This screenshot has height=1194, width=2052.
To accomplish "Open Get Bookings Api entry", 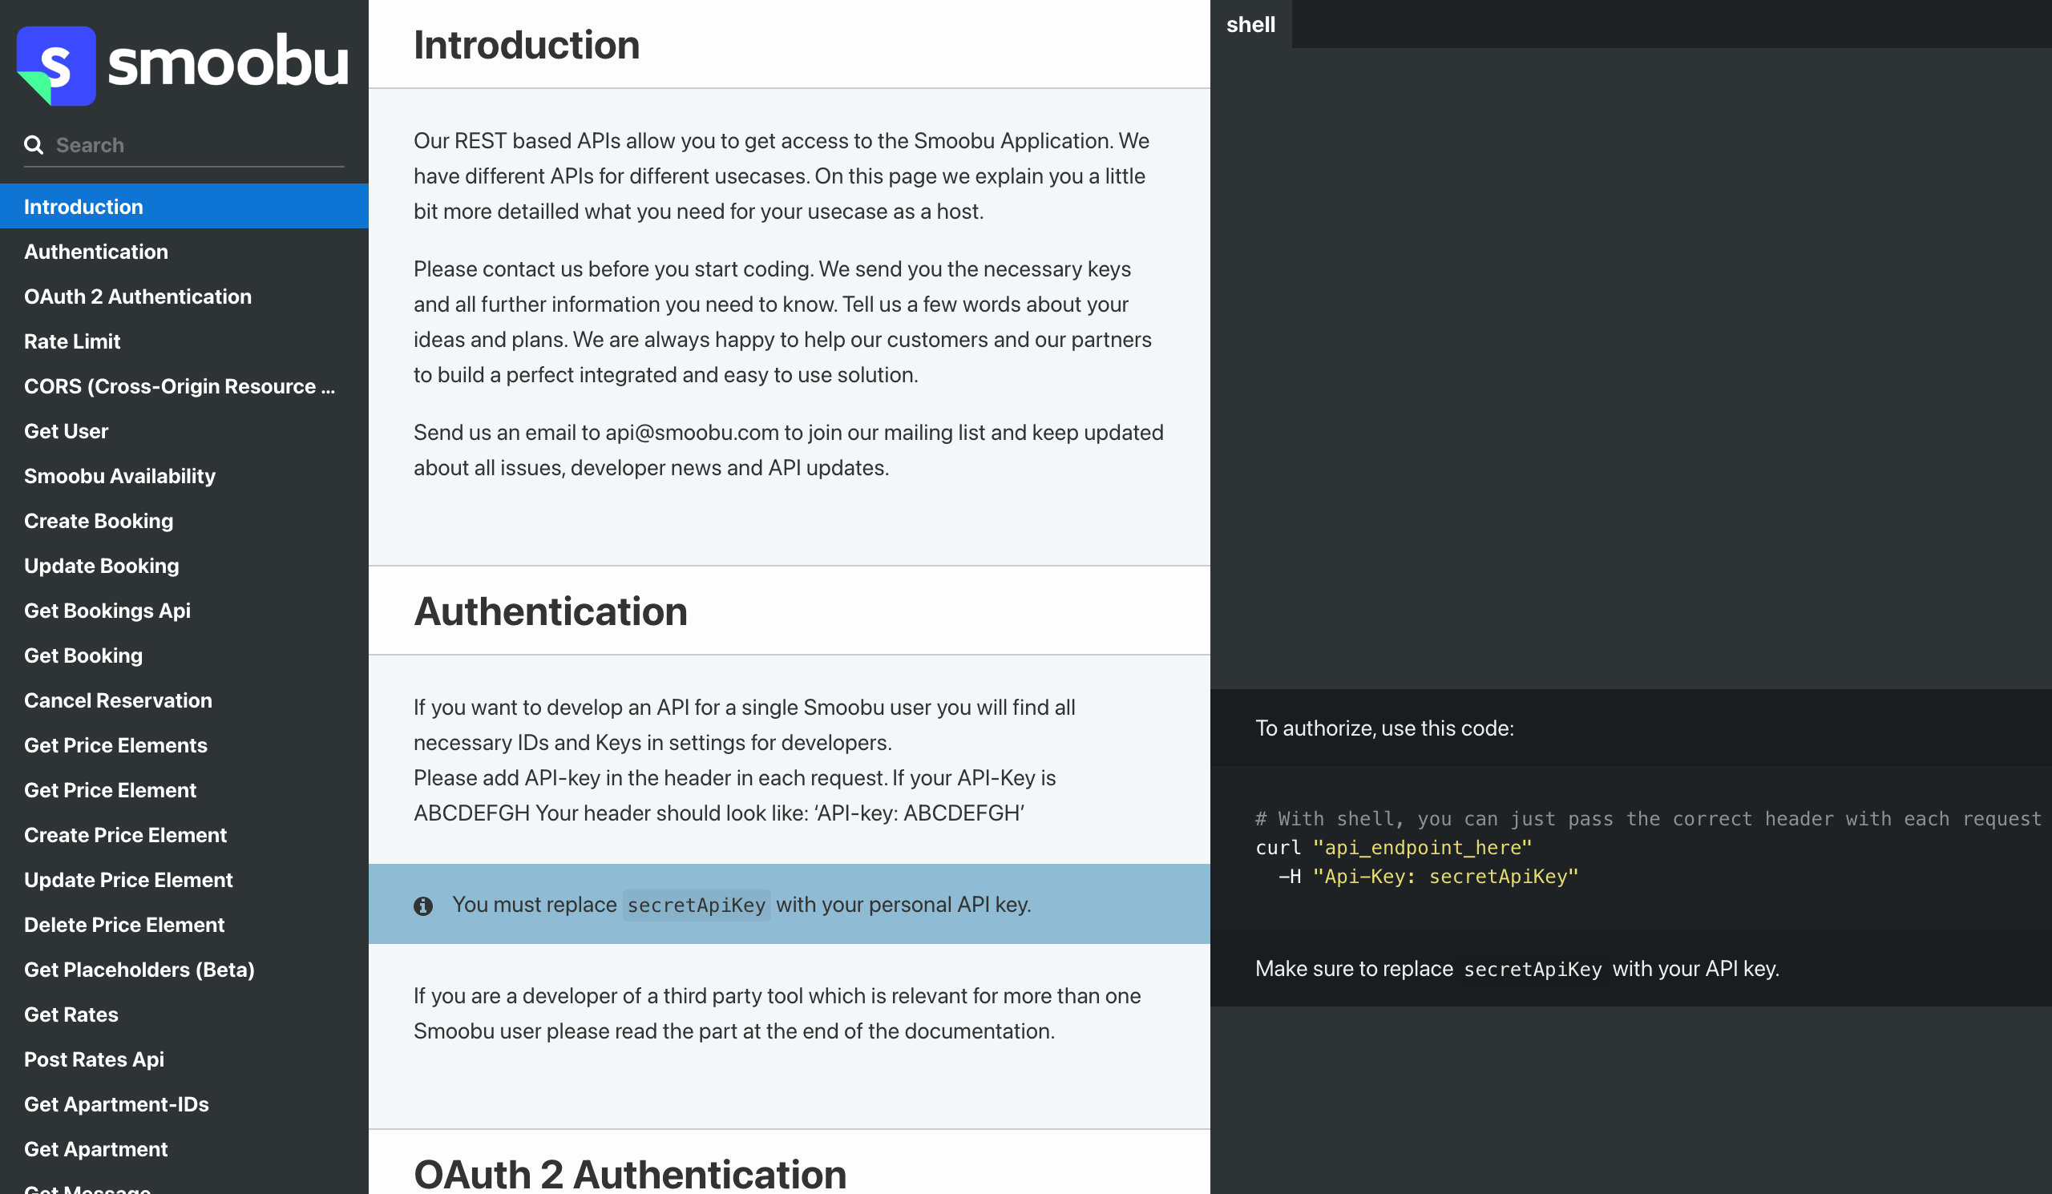I will coord(184,610).
